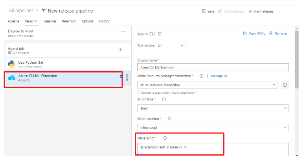The height and width of the screenshot is (165, 305).
Task: Click the Remove trash icon
Action: [271, 33]
